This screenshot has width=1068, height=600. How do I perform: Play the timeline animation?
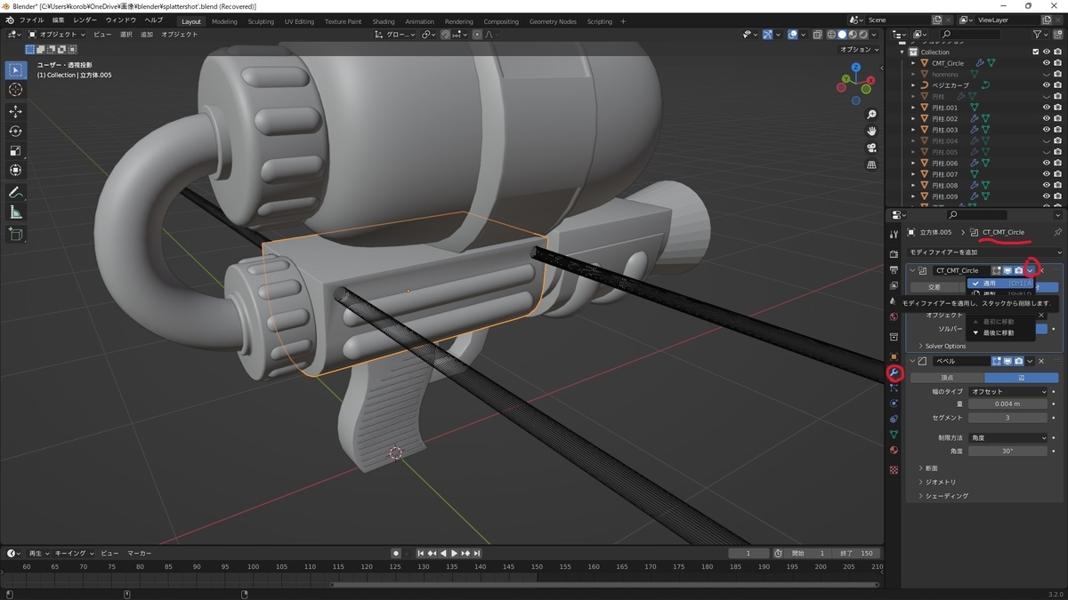pos(454,554)
